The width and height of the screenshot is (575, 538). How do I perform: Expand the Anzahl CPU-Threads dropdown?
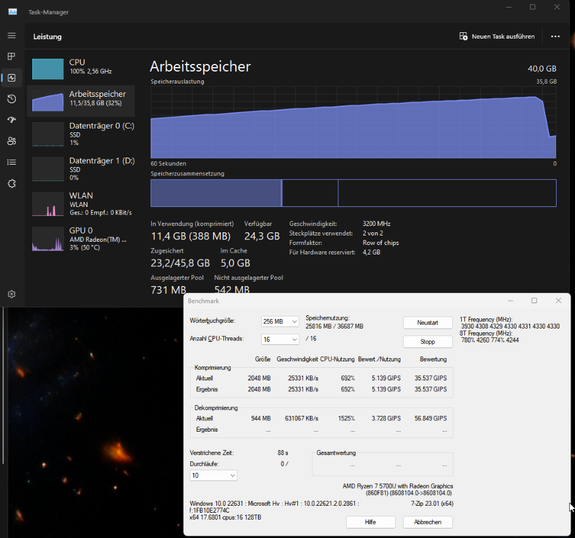click(280, 340)
